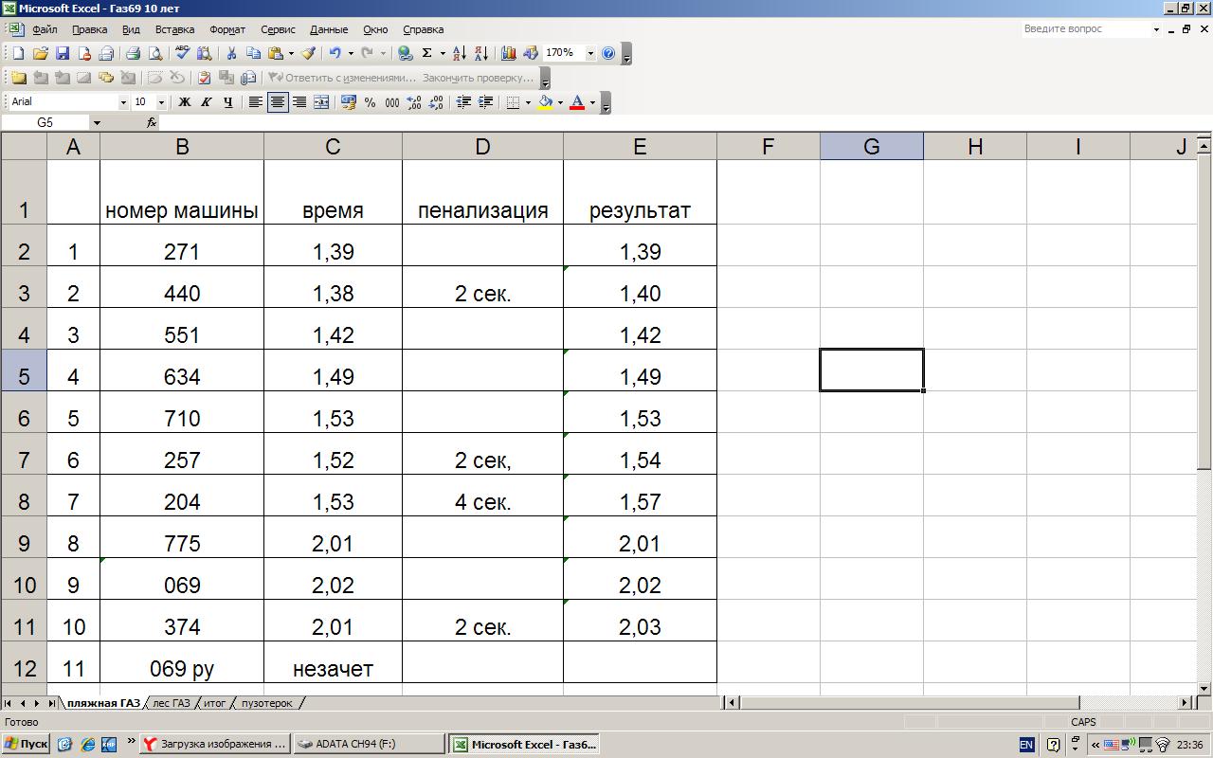Click the Save floppy disk icon

pos(63,54)
